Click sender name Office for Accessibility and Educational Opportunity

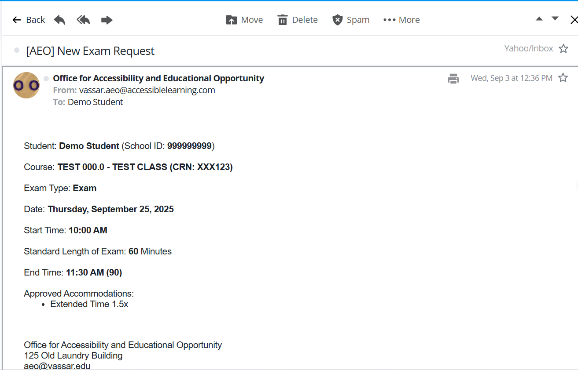(158, 78)
